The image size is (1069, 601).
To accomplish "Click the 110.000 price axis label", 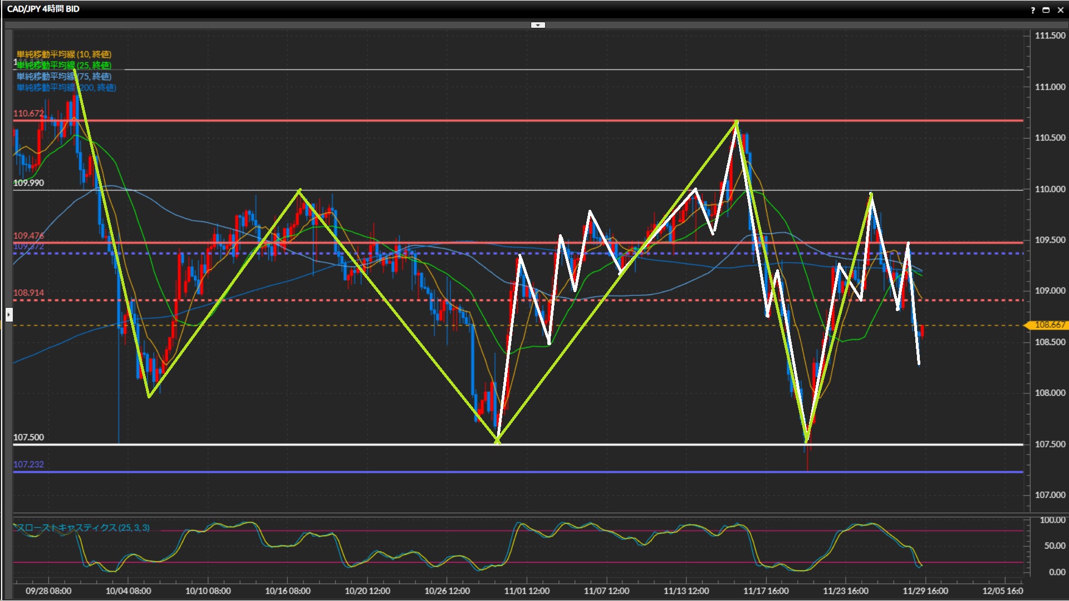I will click(x=1050, y=189).
